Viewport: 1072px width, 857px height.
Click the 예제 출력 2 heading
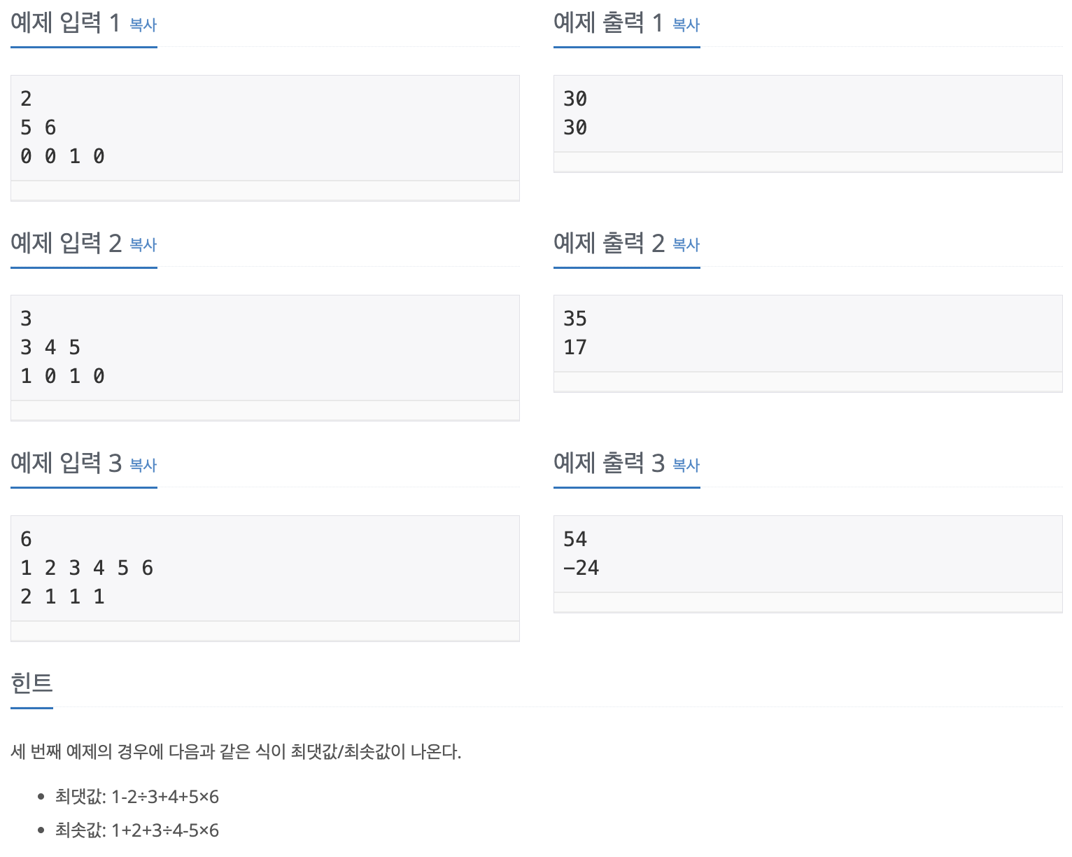609,243
